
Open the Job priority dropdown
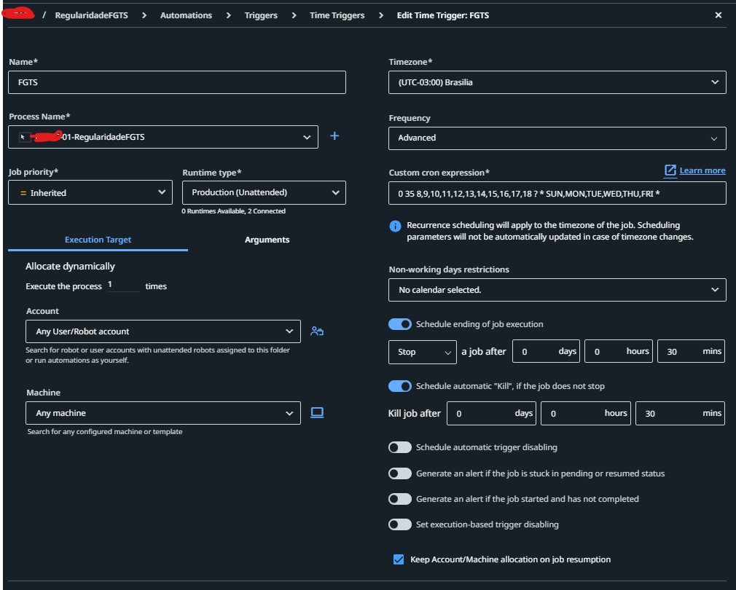point(90,193)
